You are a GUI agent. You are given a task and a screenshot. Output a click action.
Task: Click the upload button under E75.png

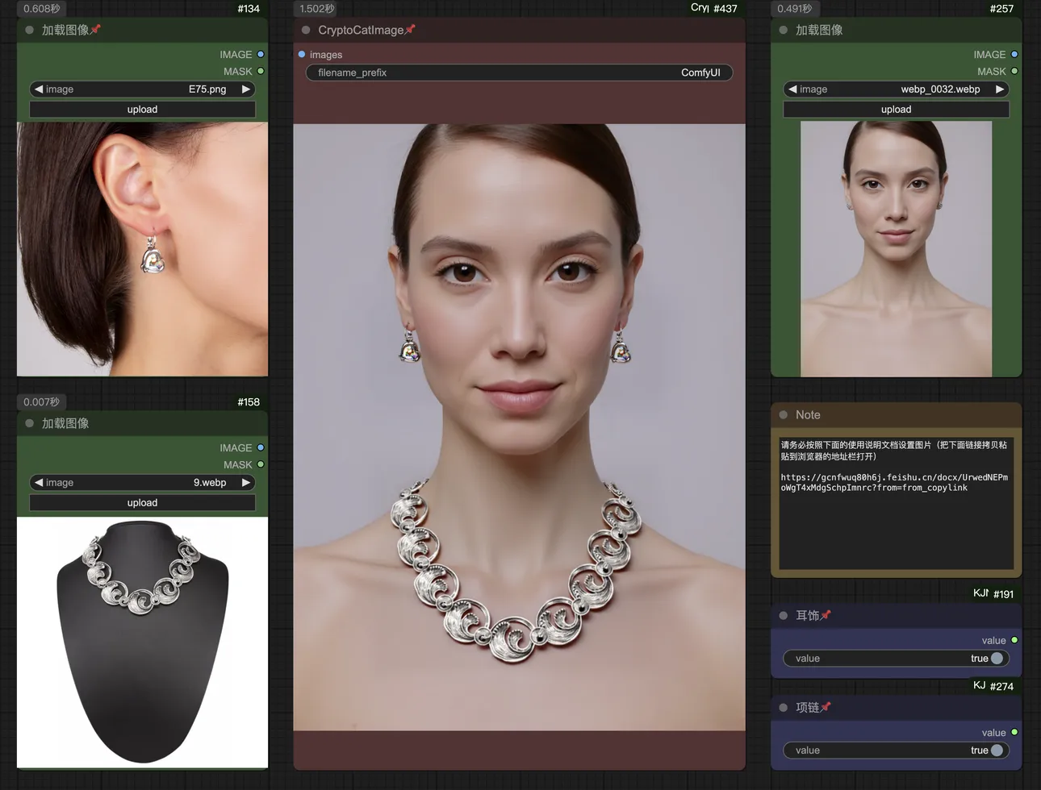(142, 110)
